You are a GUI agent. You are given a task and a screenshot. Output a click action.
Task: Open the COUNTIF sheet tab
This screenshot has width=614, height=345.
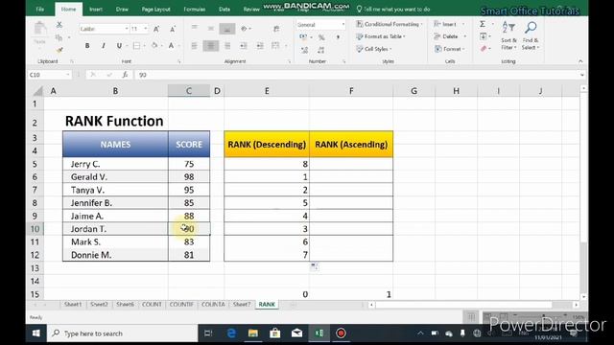click(181, 305)
